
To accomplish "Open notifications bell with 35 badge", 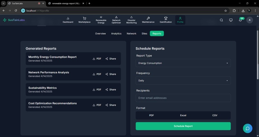I will coord(240,20).
